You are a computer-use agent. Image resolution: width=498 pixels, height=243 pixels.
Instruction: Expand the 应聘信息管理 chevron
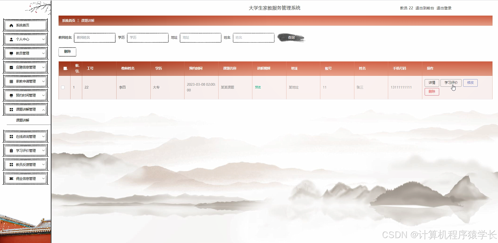43,67
